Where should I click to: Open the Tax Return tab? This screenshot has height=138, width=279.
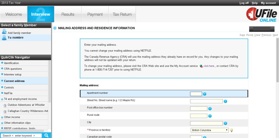(x=122, y=14)
